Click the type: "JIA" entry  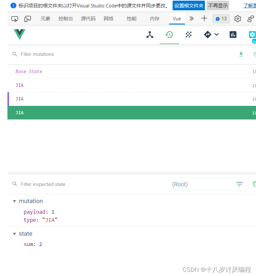(x=40, y=220)
